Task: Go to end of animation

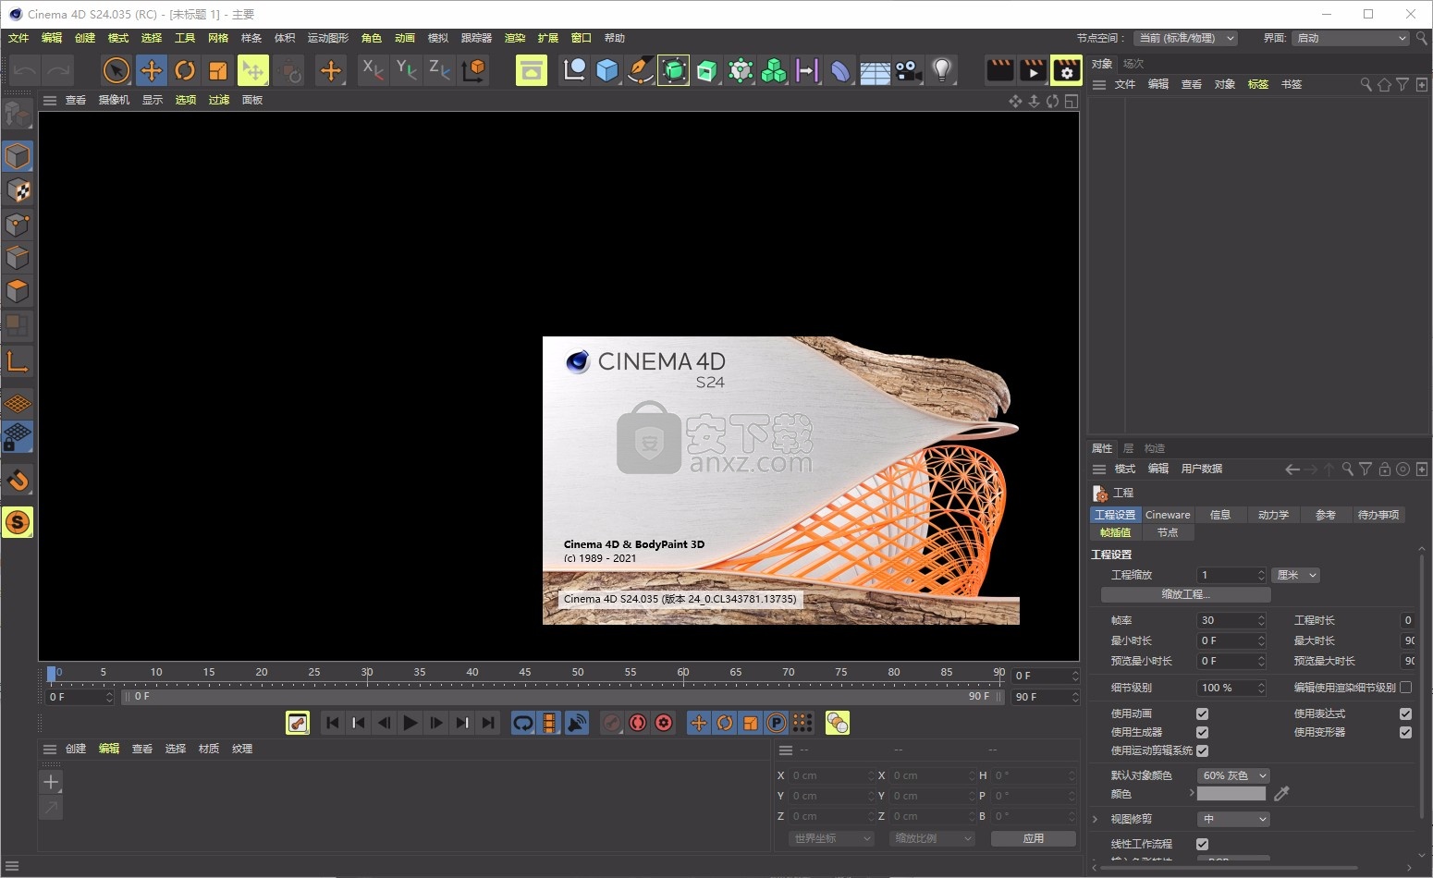Action: (x=488, y=723)
